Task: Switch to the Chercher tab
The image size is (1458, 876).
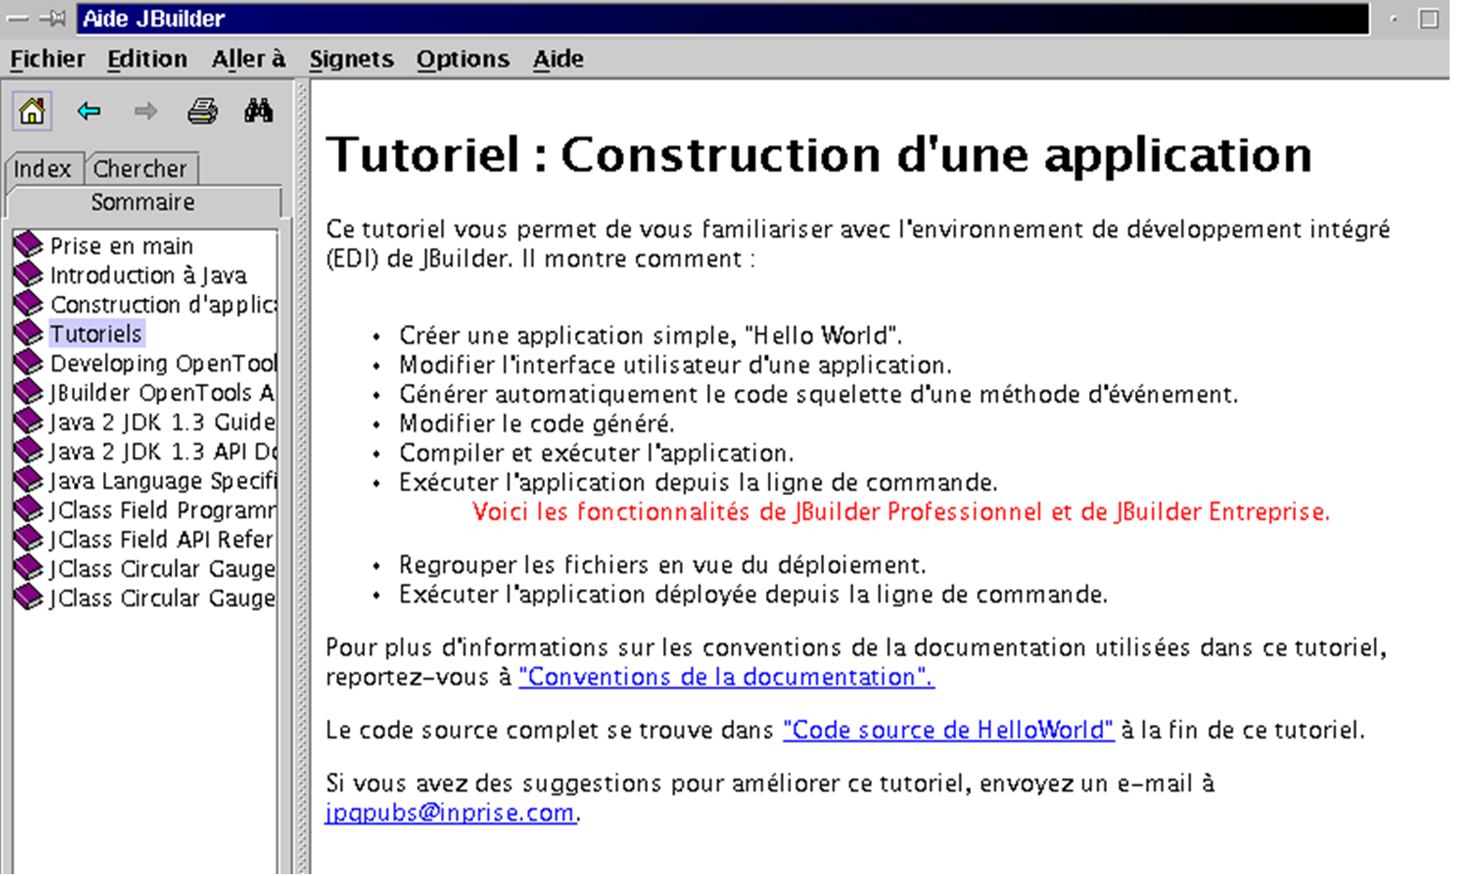Action: click(140, 168)
